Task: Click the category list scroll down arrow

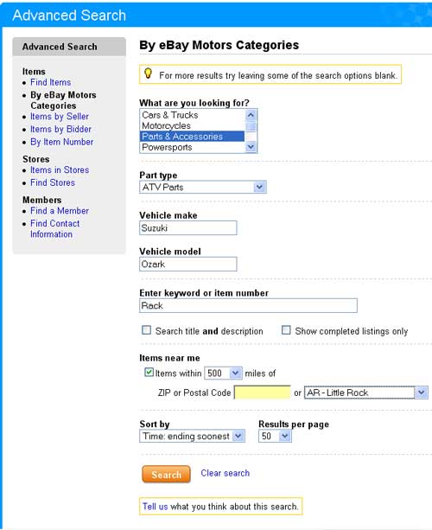Action: (251, 147)
